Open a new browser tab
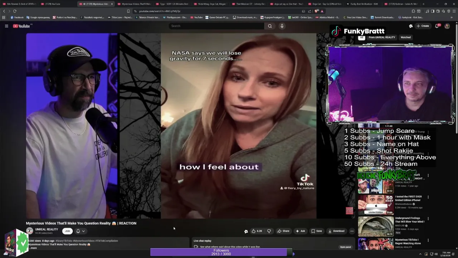 pos(424,4)
